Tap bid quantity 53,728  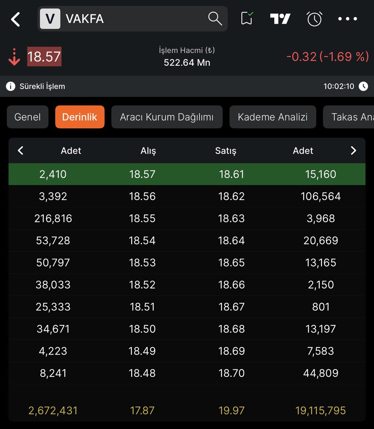[x=53, y=241]
